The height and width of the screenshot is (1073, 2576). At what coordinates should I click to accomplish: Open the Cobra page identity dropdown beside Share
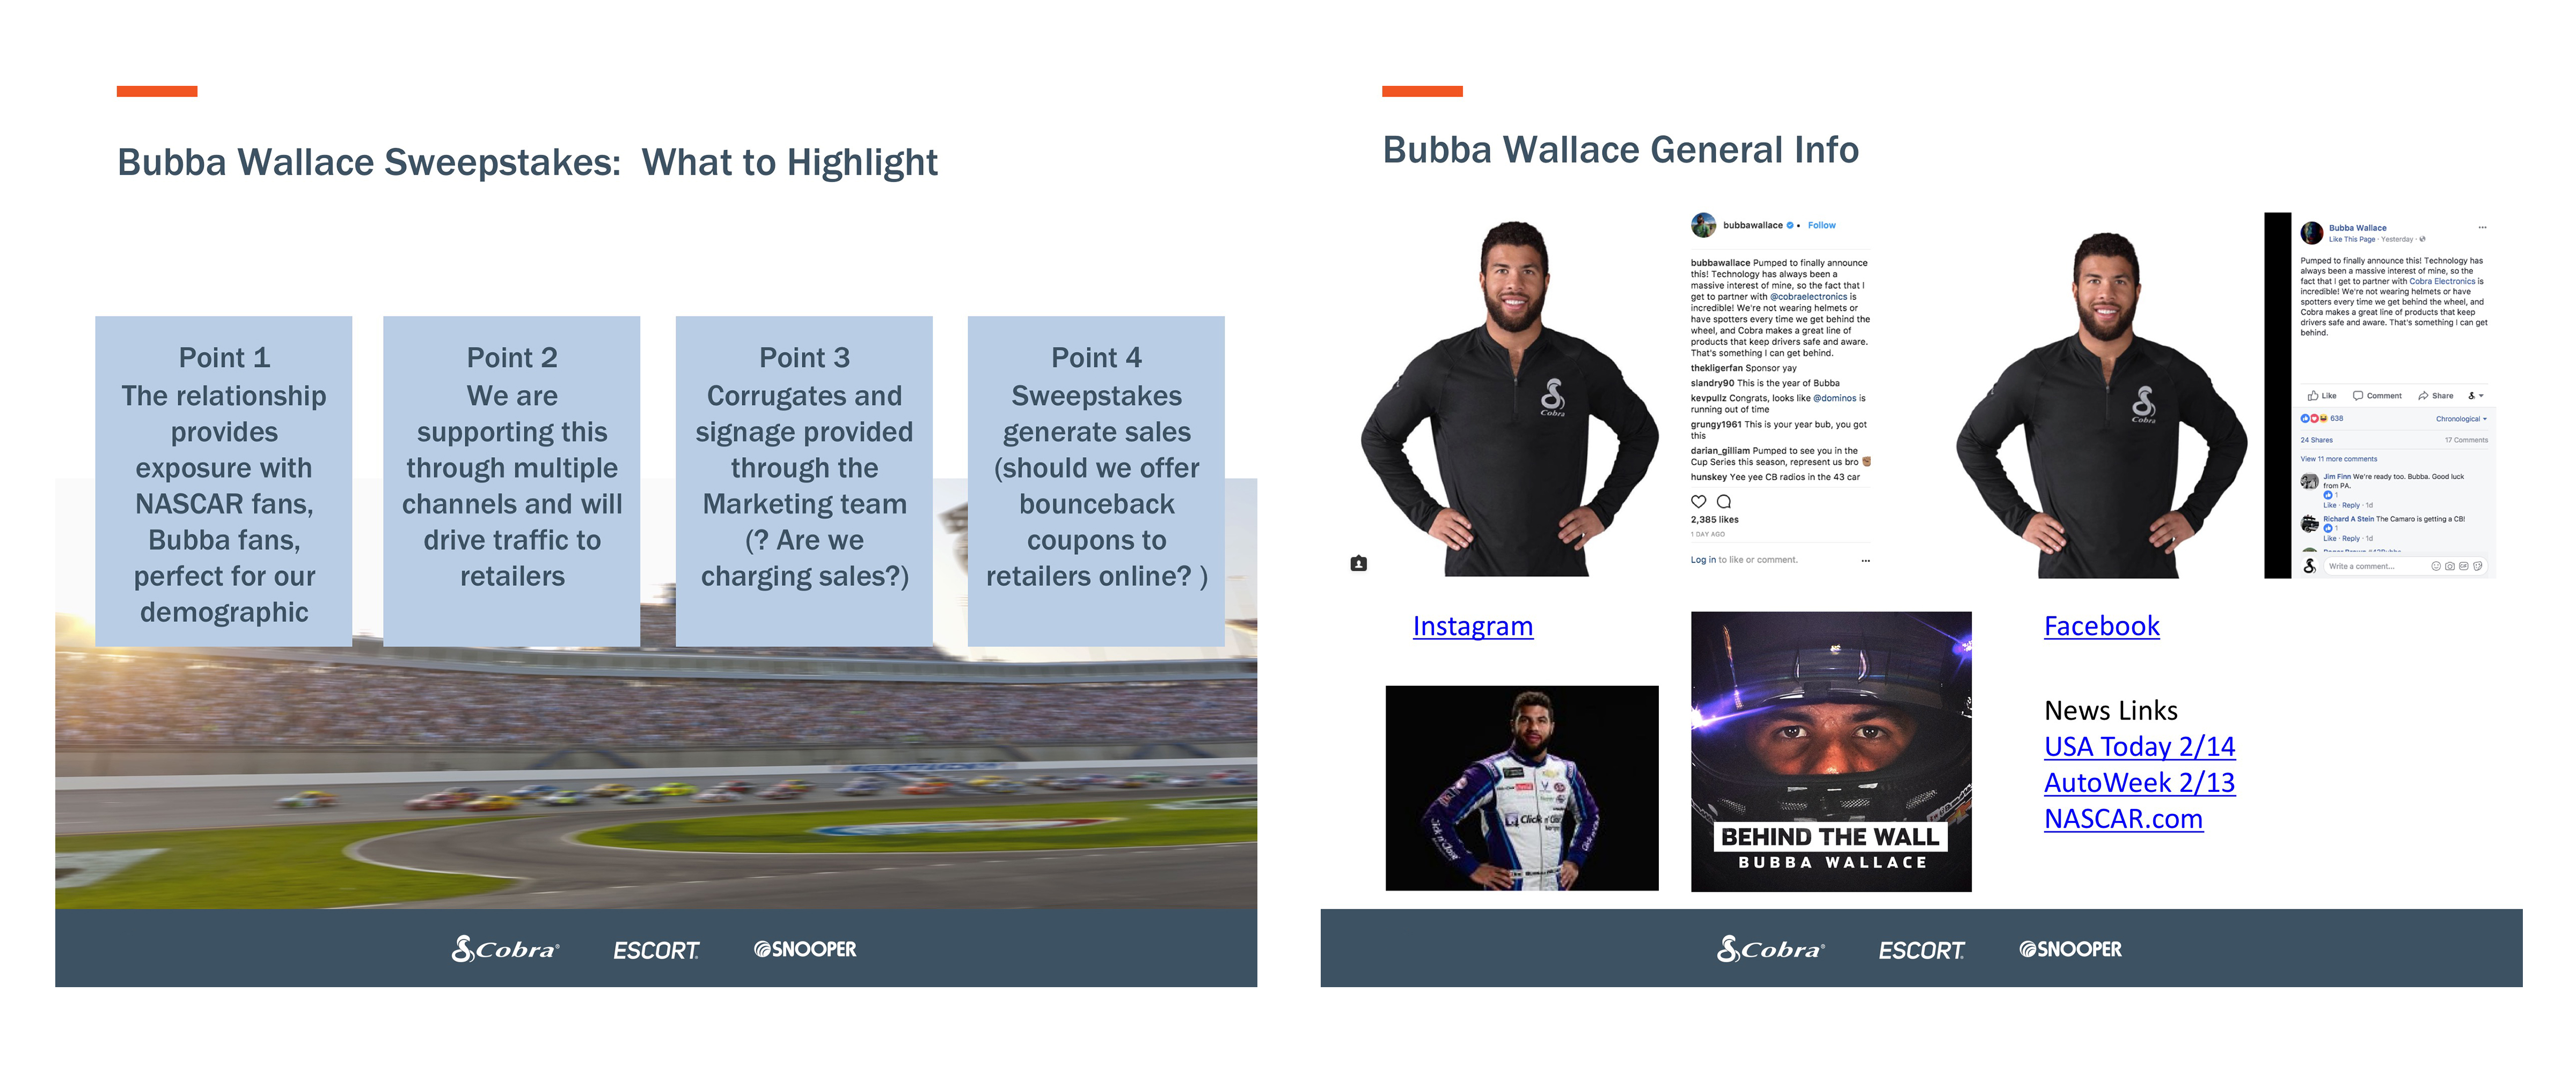(2476, 395)
